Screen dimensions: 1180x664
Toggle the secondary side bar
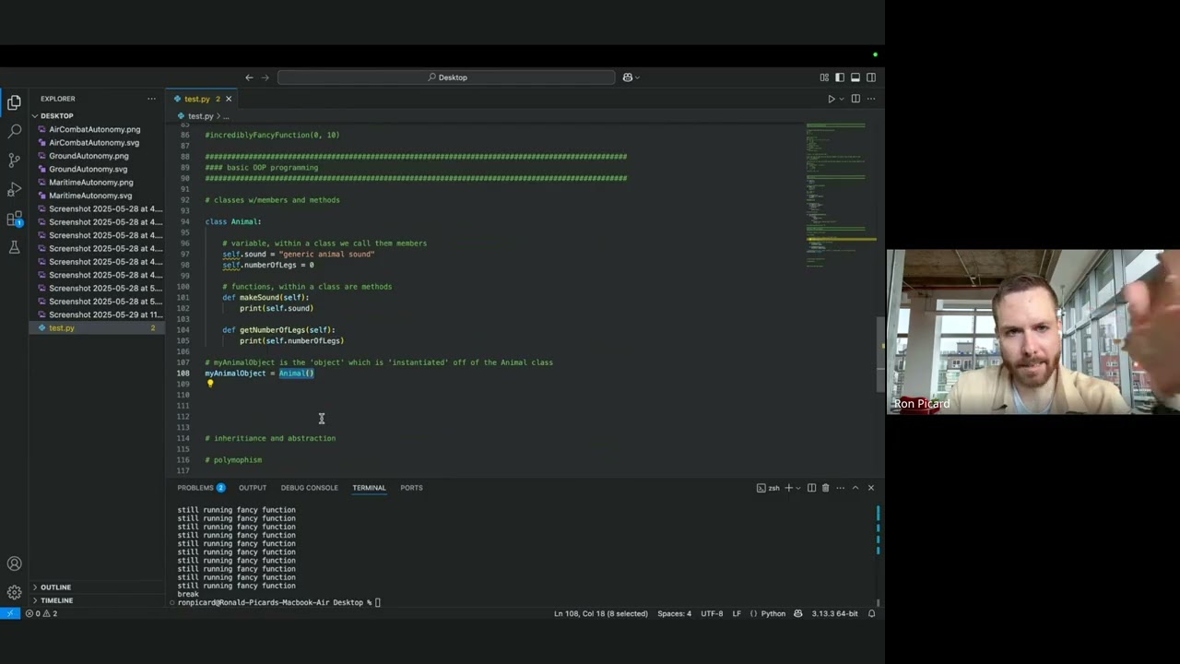[x=871, y=77]
